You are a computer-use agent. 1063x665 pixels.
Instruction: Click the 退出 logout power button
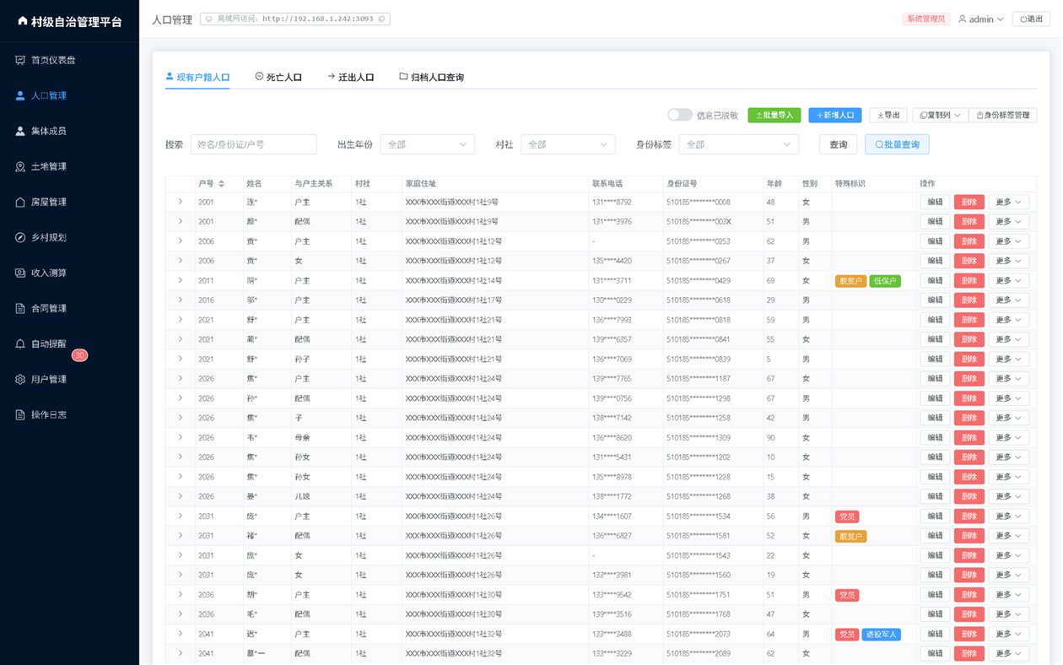pos(1031,19)
